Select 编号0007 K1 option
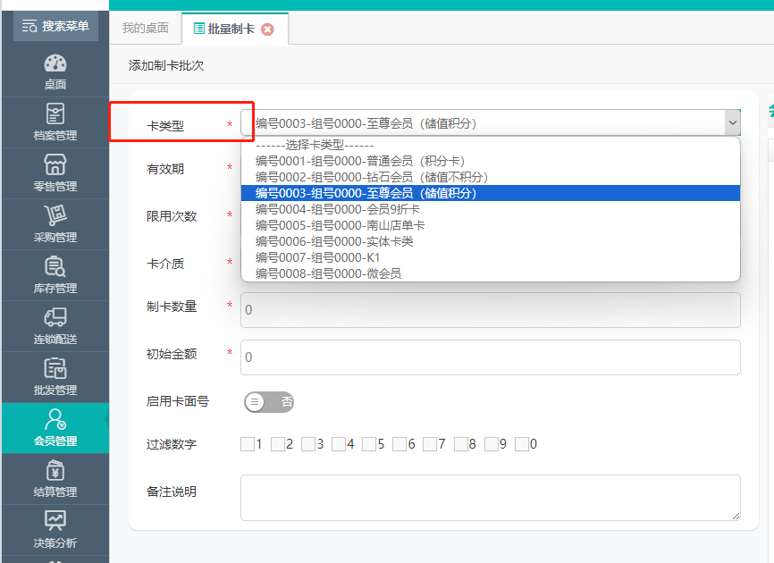The height and width of the screenshot is (563, 774). pos(490,257)
